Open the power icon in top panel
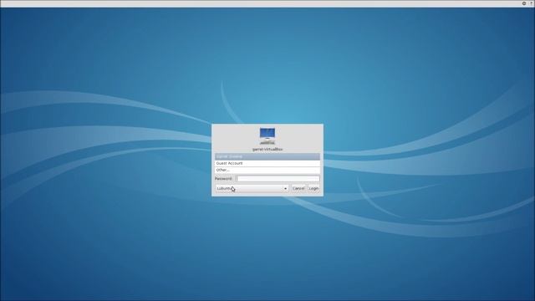 tap(524, 3)
